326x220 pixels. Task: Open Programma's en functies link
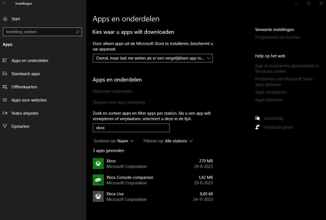[277, 37]
